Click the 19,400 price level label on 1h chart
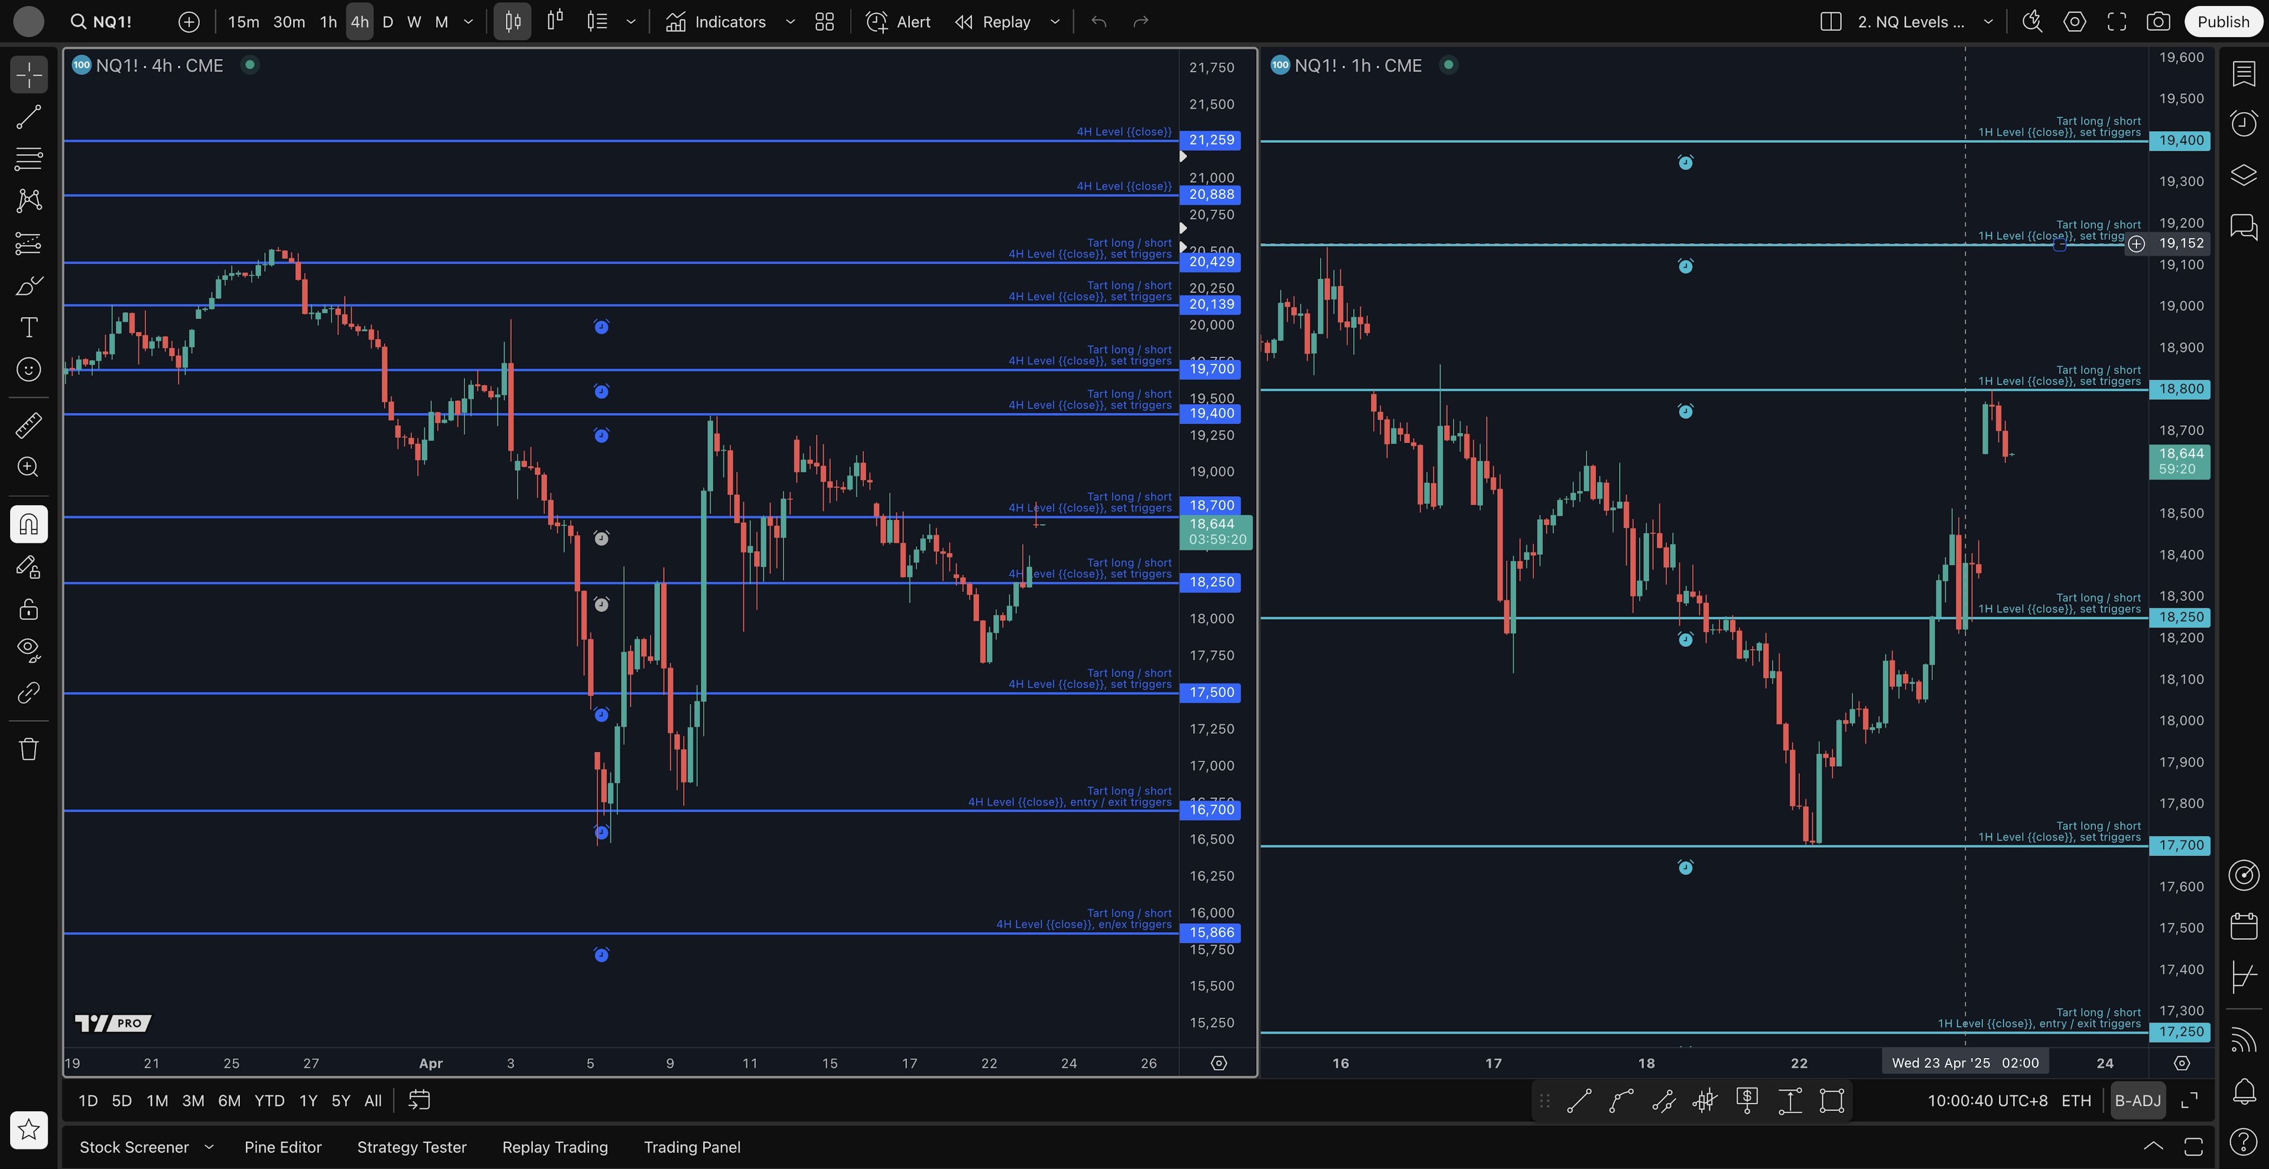This screenshot has width=2269, height=1169. pyautogui.click(x=2180, y=141)
